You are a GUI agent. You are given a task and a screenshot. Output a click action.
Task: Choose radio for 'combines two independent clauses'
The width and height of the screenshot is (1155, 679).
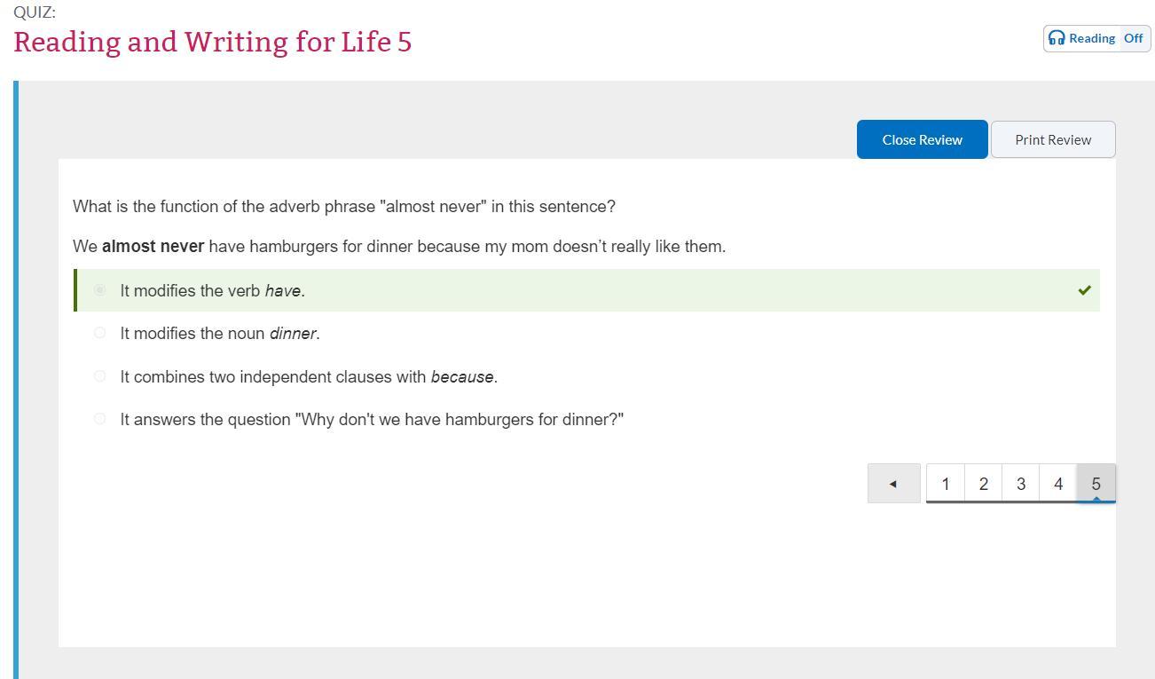point(99,376)
